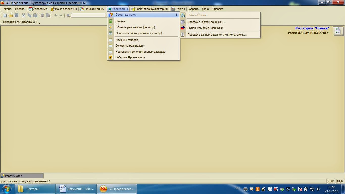Click the Action Center flag tray icon

point(300,189)
